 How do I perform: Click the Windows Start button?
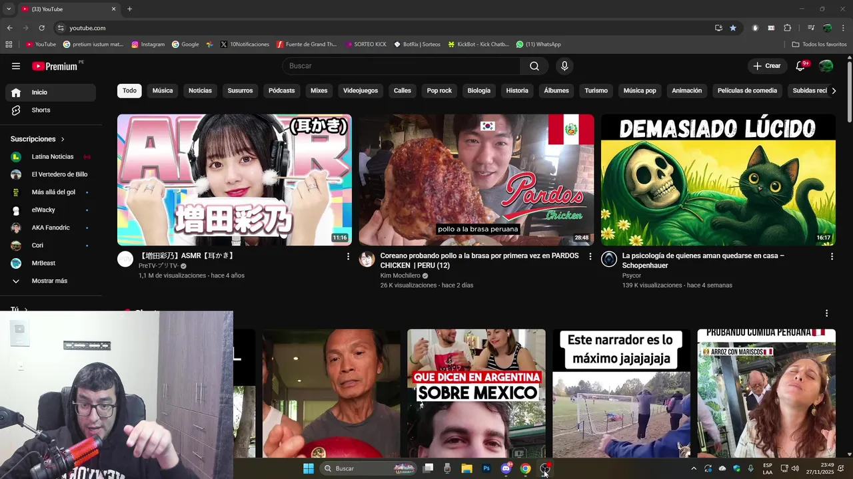[309, 468]
